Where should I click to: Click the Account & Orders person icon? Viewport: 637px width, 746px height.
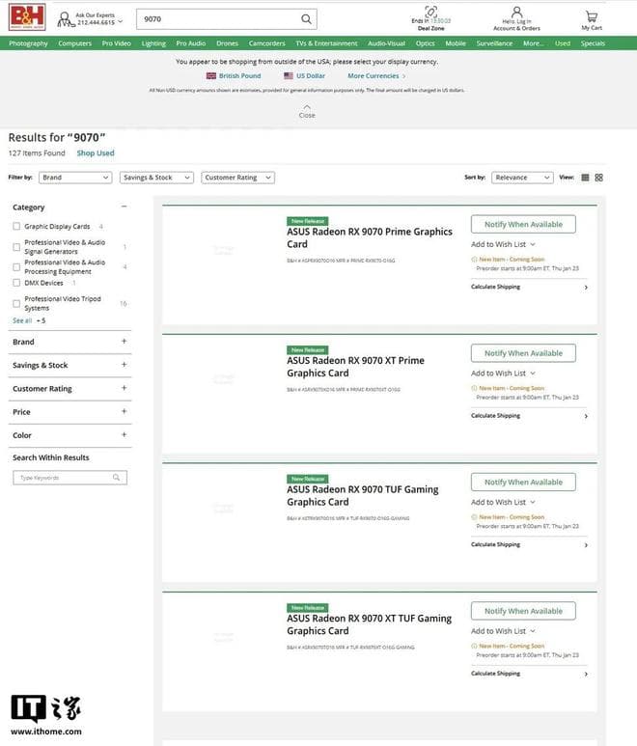pos(517,14)
